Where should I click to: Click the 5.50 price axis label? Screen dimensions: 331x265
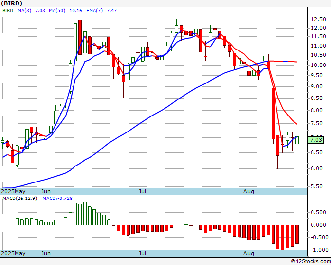pyautogui.click(x=316, y=186)
